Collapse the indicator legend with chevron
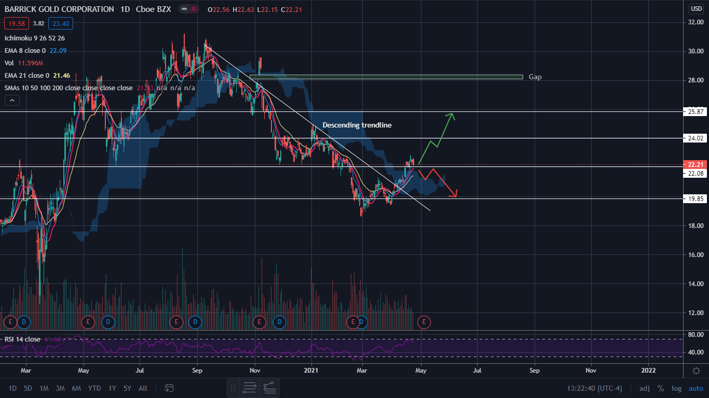 point(12,101)
